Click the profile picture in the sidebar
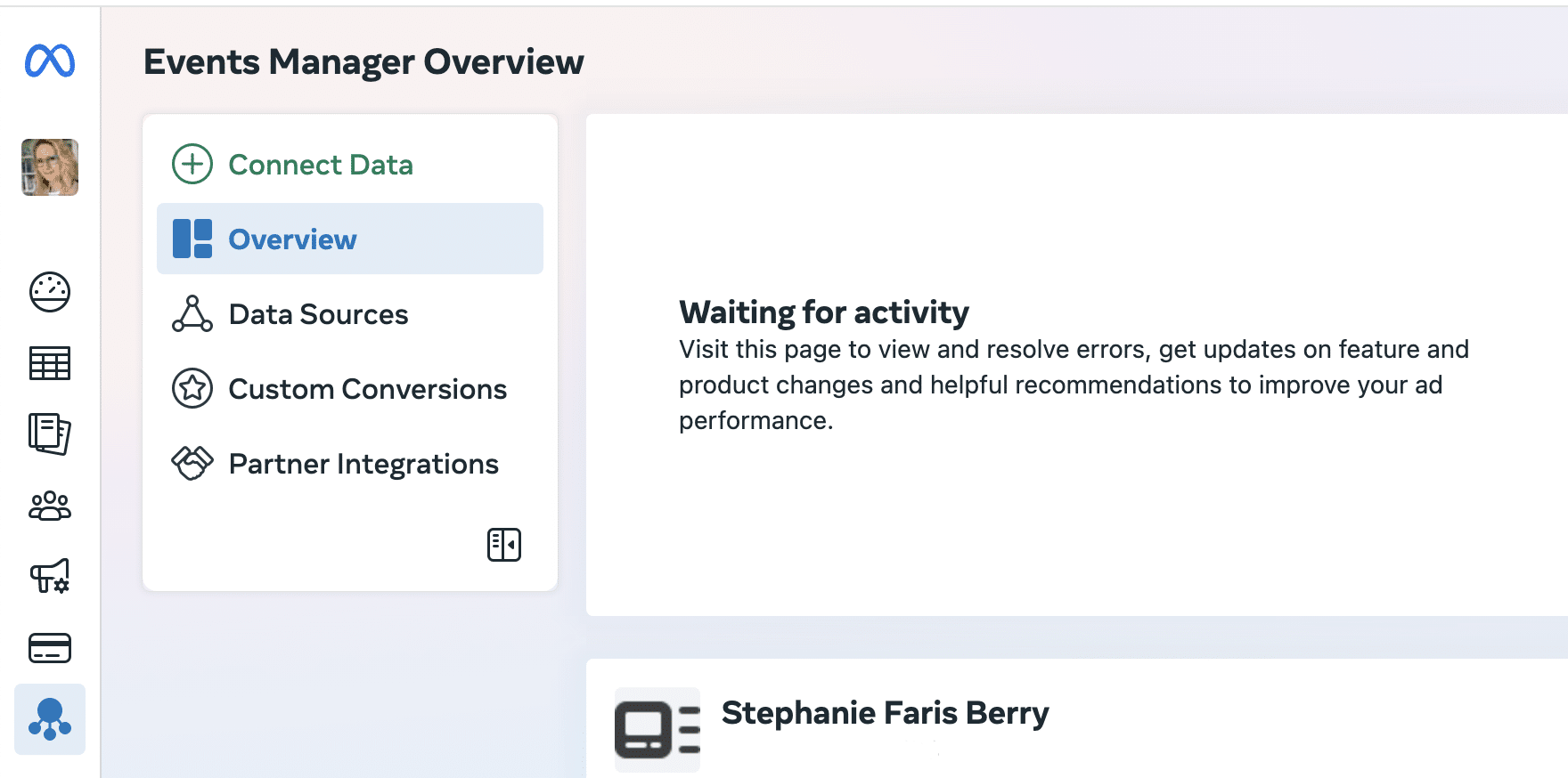1568x778 pixels. click(49, 168)
